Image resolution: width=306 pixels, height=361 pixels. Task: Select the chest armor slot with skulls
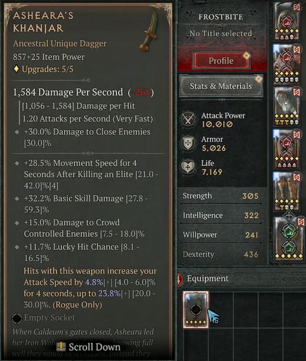287,64
